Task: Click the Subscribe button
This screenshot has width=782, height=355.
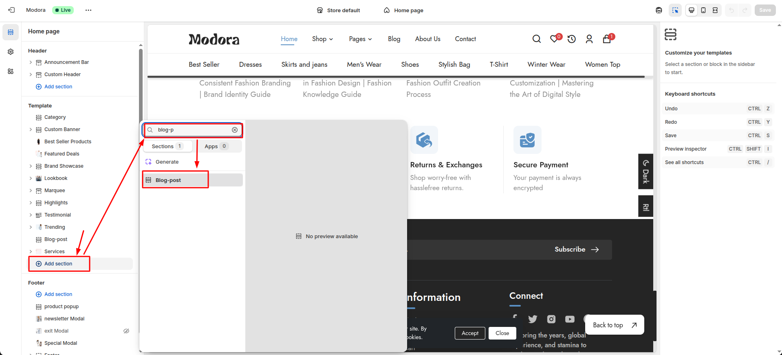Action: (x=577, y=249)
